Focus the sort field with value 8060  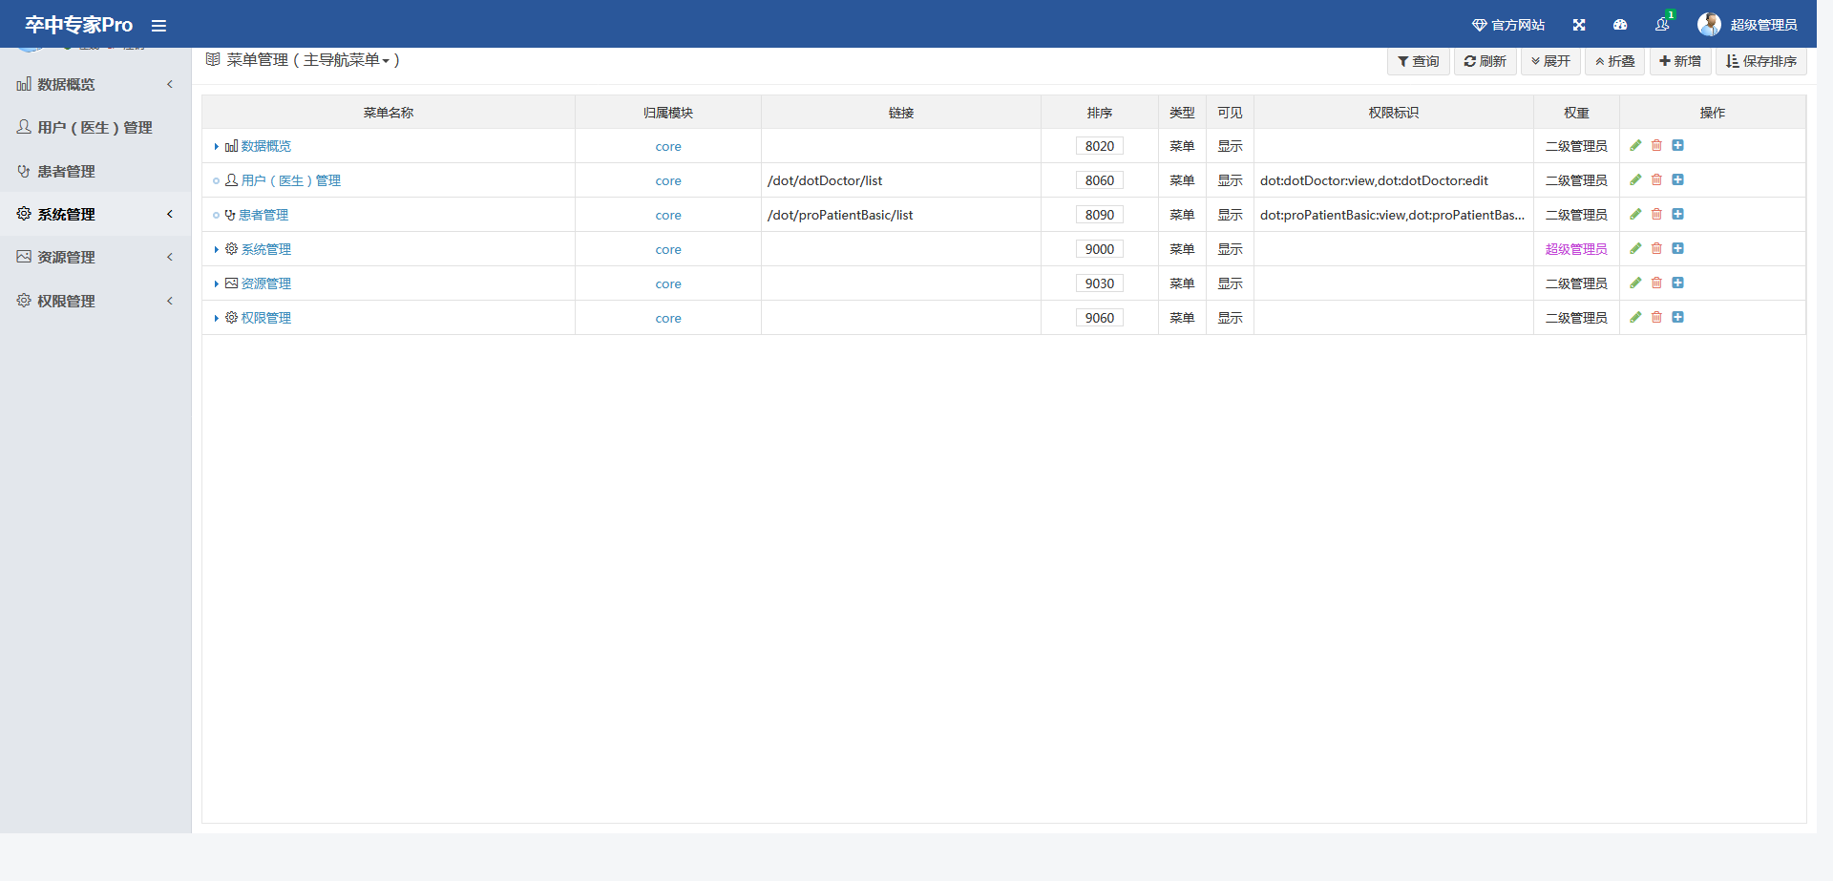[1100, 180]
